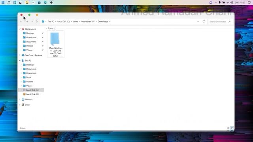This screenshot has width=253, height=142.
Task: Open Quick access in sidebar
Action: pyautogui.click(x=30, y=29)
